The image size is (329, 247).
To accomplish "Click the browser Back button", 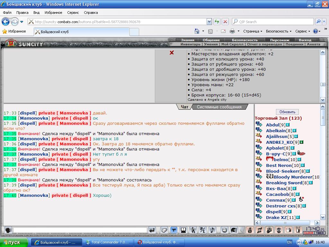I will pyautogui.click(x=6, y=22).
